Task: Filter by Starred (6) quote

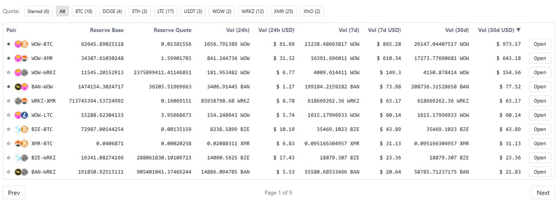Action: (38, 11)
